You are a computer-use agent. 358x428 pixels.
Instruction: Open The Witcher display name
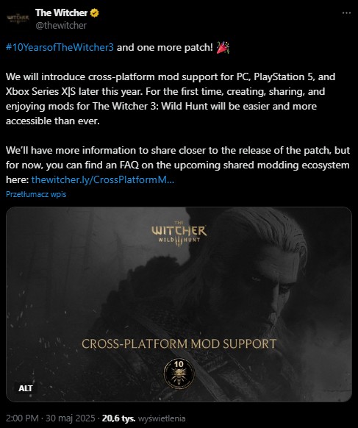pos(61,13)
